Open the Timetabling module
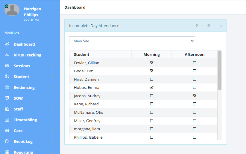Viewport: 246px width, 154px height. 25,120
